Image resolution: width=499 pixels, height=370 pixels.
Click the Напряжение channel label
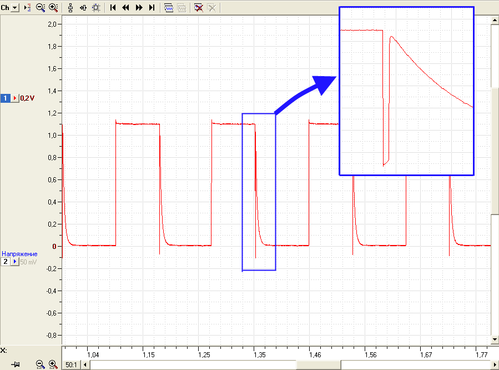click(x=19, y=254)
